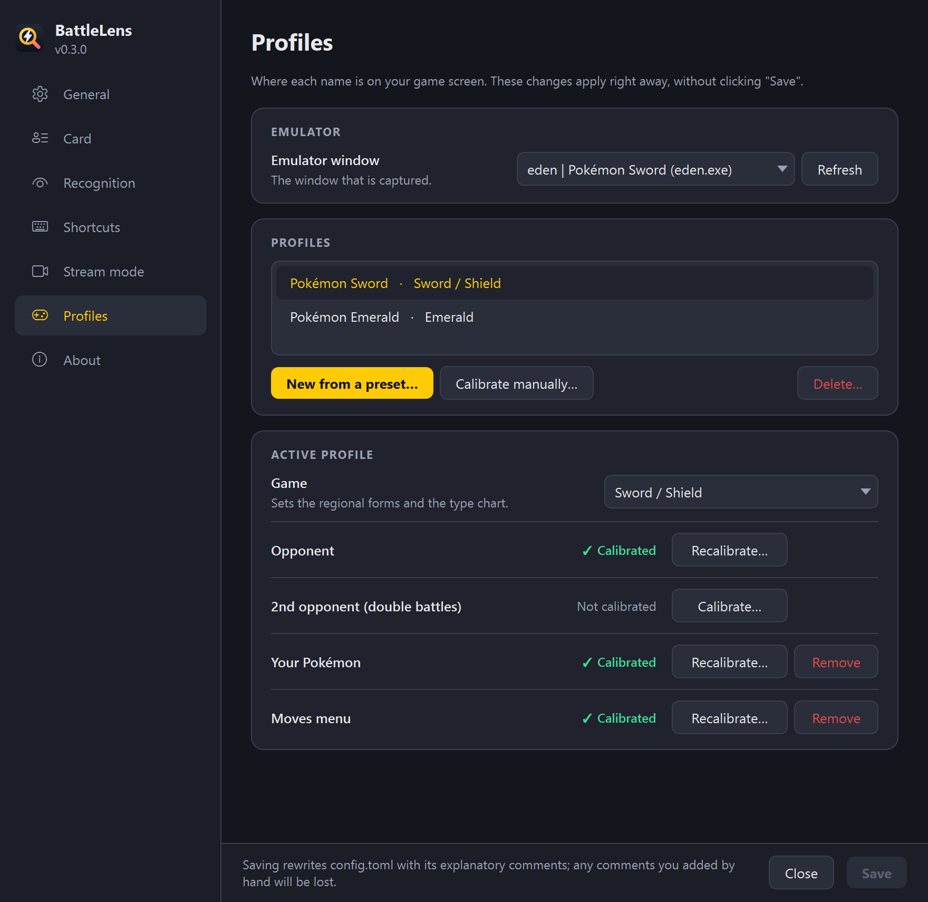Click Calibrate manually button

(x=516, y=383)
